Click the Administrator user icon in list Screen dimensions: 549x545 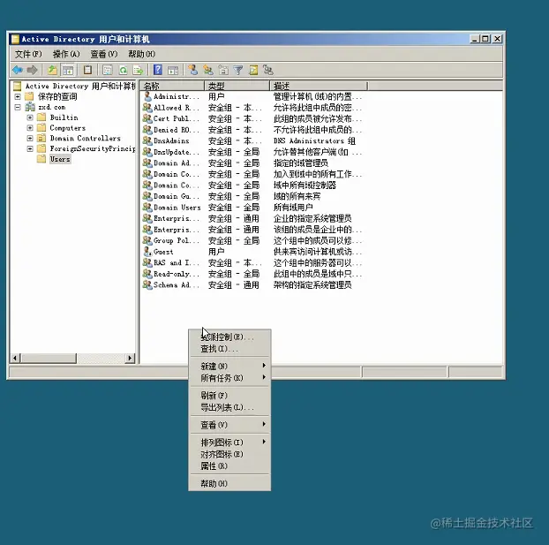click(147, 96)
